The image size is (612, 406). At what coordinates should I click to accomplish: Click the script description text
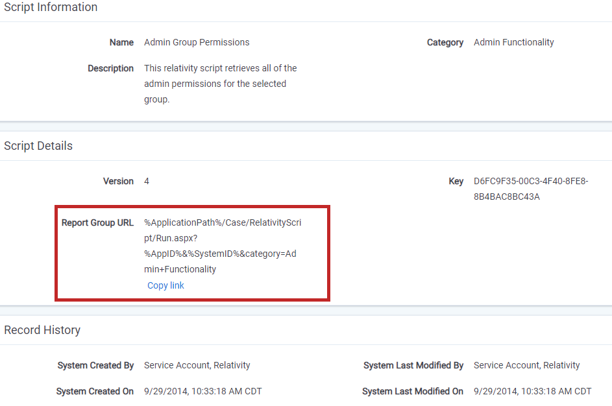click(221, 84)
